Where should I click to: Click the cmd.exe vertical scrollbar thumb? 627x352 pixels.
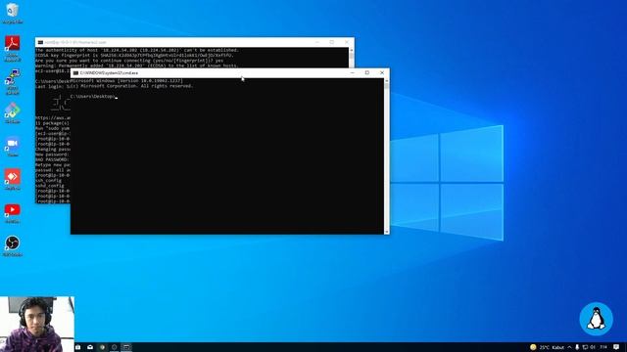tap(387, 86)
